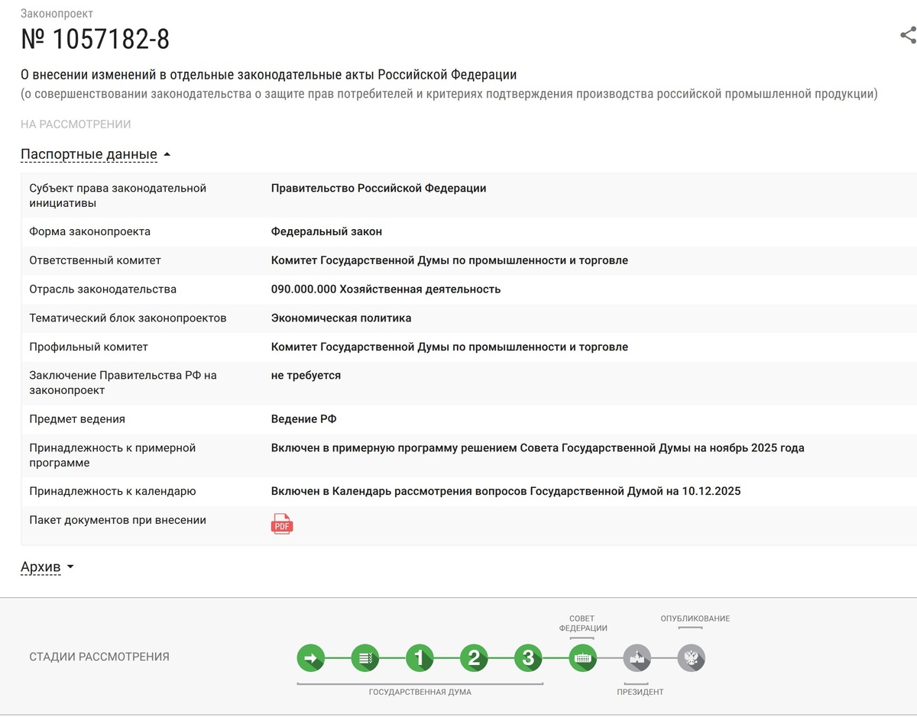Viewport: 917px width, 717px height.
Task: Click the СОВЕТ ФЕДЕРАЦИИ stage label
Action: pos(583,624)
